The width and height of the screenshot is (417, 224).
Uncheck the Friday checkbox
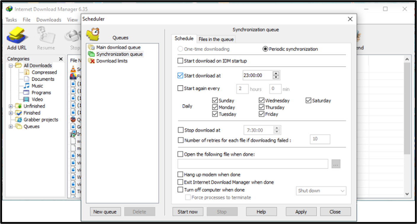tap(262, 114)
